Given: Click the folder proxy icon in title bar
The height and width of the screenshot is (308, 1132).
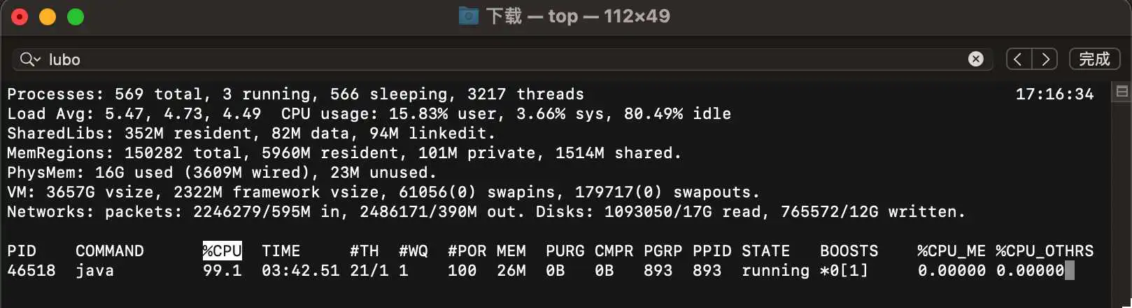Looking at the screenshot, I should click(x=468, y=16).
